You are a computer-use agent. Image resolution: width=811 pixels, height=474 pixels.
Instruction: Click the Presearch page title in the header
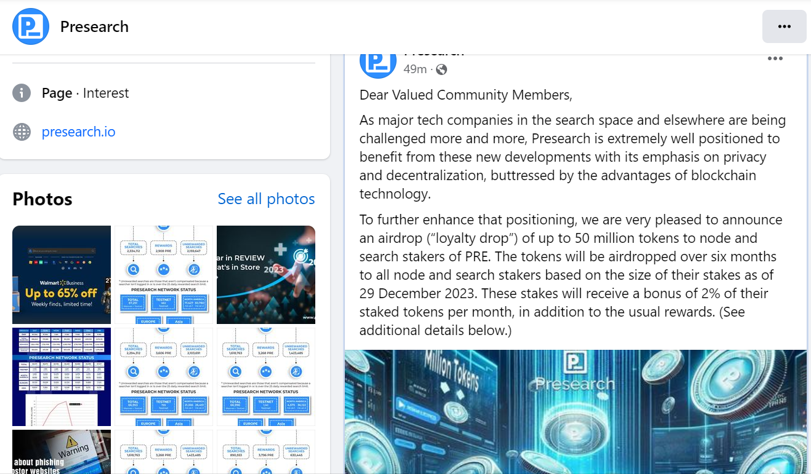tap(94, 26)
